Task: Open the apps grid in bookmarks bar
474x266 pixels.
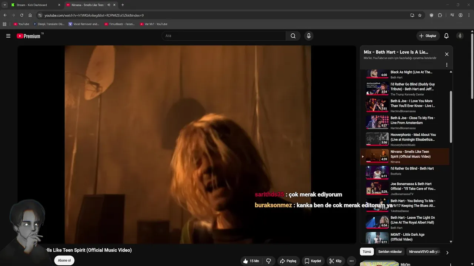Action: [4, 24]
